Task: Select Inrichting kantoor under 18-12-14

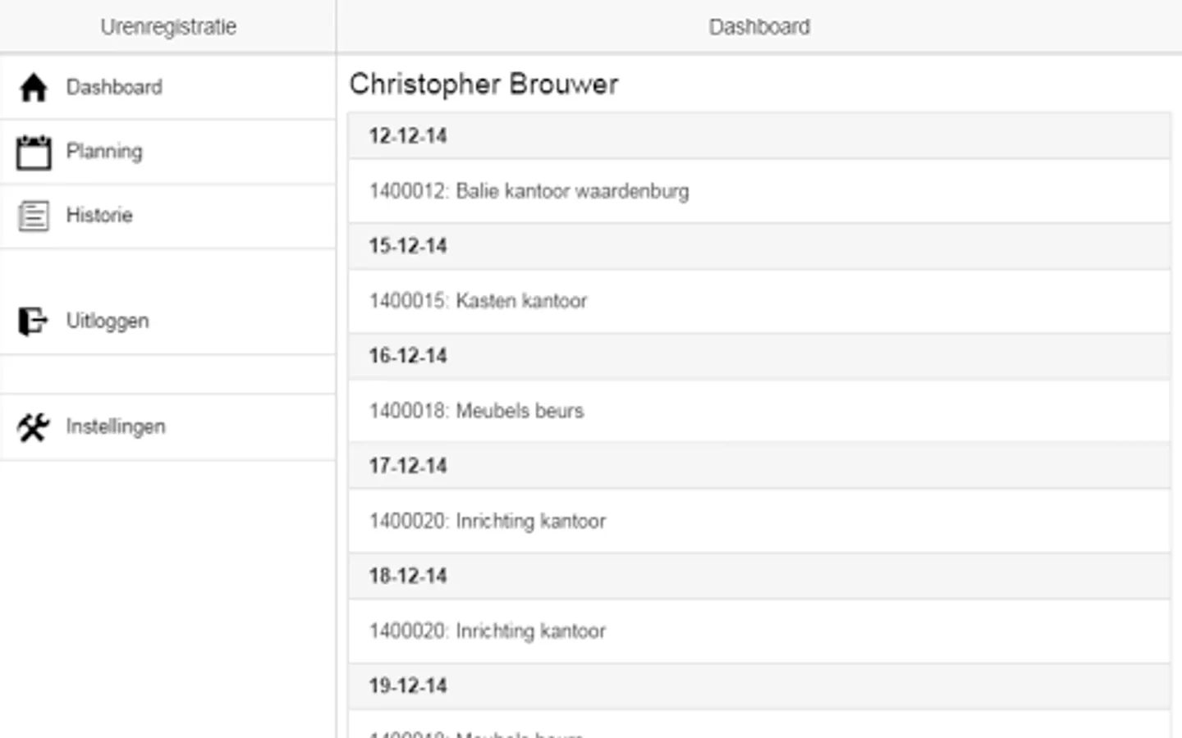Action: (488, 631)
